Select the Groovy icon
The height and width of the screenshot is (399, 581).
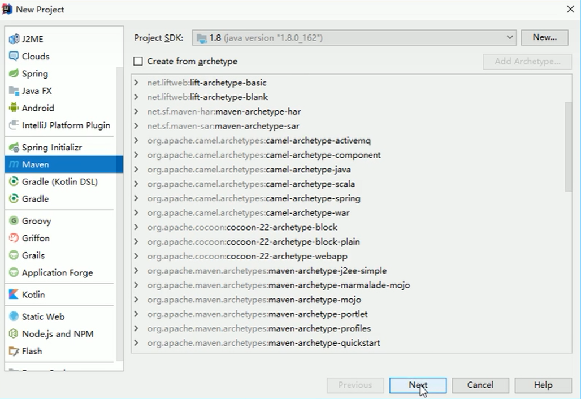point(14,221)
